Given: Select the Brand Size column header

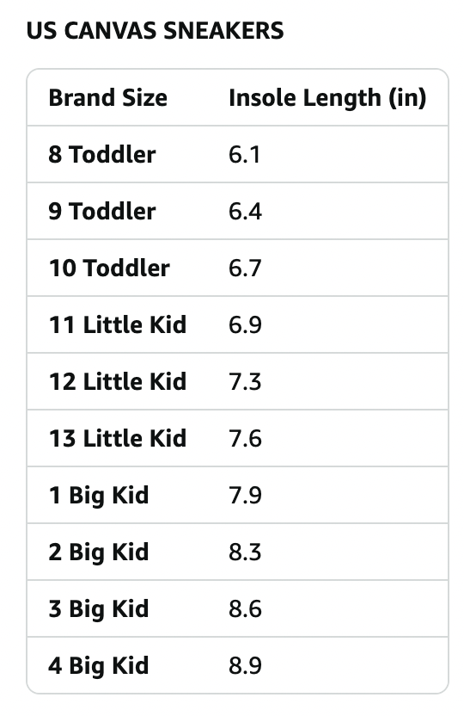Looking at the screenshot, I should point(108,98).
